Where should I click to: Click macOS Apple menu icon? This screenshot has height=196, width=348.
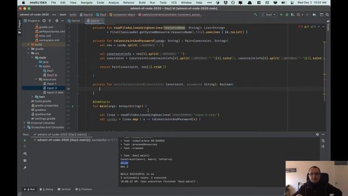pyautogui.click(x=23, y=3)
